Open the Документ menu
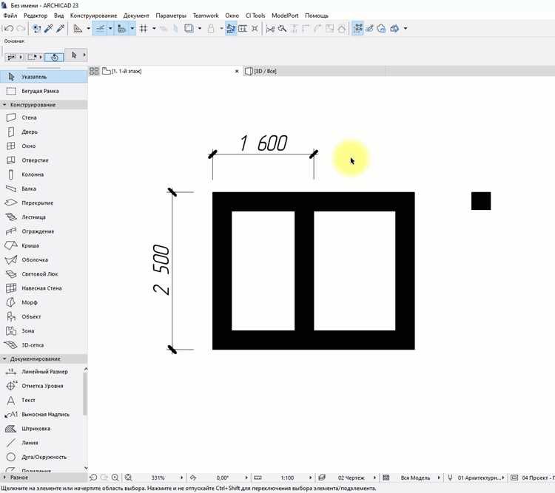This screenshot has width=555, height=493. (136, 16)
